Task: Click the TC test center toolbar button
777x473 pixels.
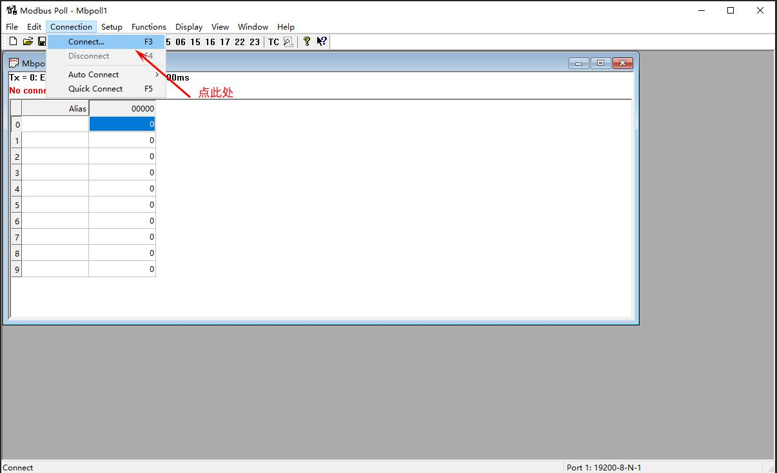Action: point(273,42)
